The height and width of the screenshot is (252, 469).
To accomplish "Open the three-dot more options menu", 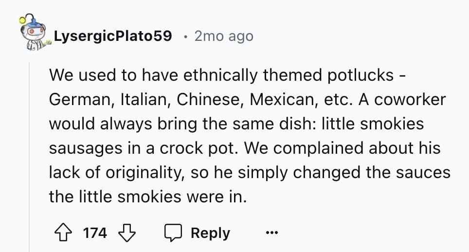I will point(272,232).
